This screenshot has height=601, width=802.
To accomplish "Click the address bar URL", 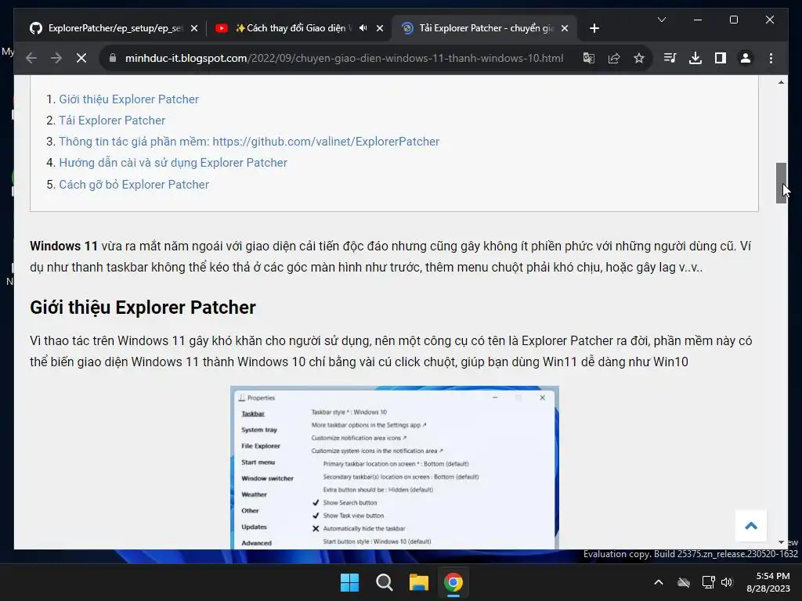I will coord(344,58).
